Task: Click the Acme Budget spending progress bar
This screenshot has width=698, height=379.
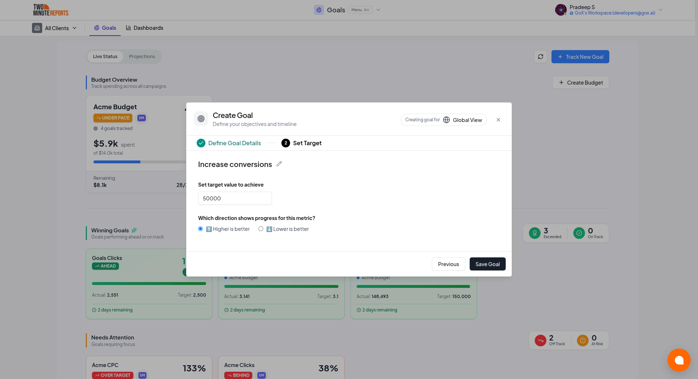Action: click(117, 162)
